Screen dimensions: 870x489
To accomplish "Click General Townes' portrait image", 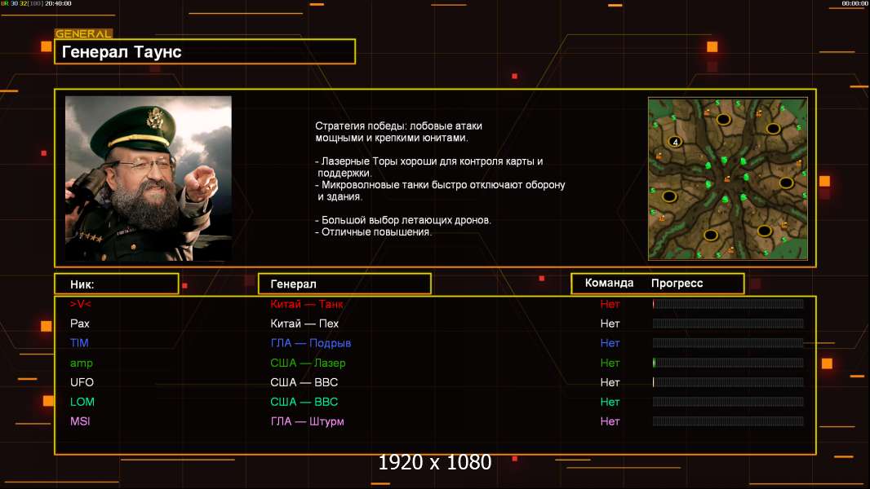I will click(x=149, y=178).
